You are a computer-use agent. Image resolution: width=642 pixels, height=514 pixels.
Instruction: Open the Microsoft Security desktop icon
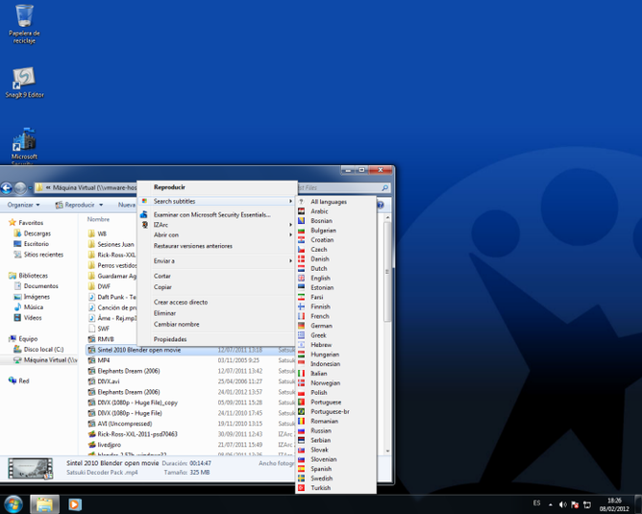click(x=24, y=146)
